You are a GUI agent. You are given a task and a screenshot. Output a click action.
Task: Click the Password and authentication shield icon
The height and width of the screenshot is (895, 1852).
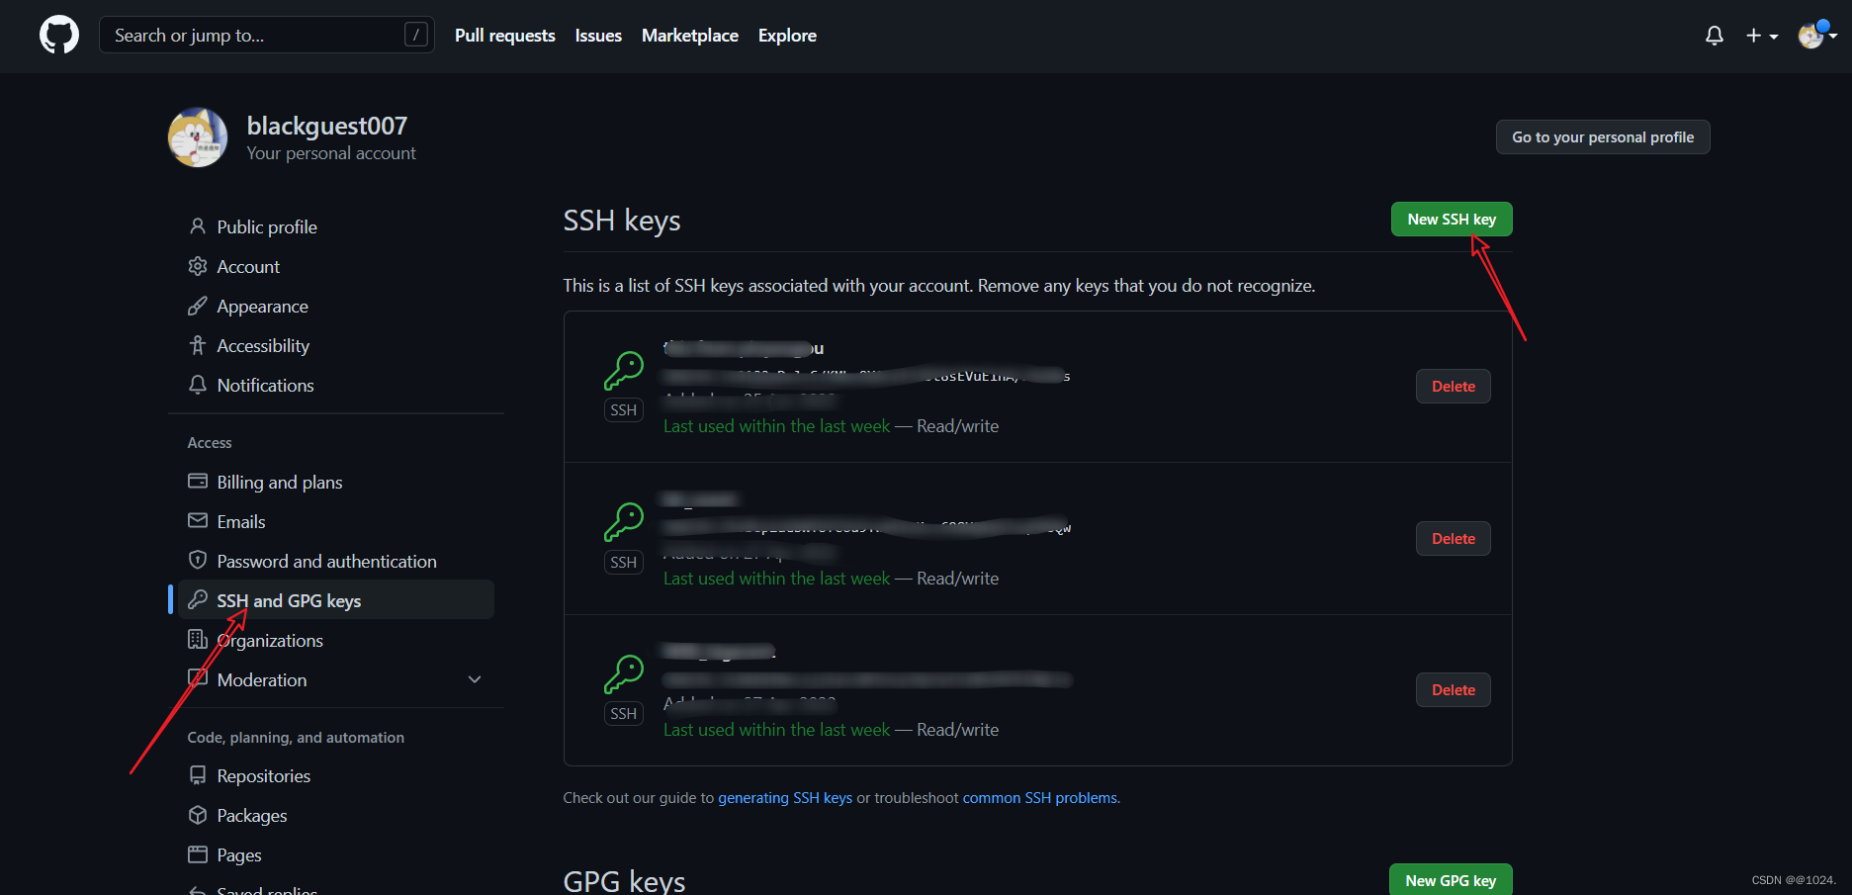[x=198, y=560]
